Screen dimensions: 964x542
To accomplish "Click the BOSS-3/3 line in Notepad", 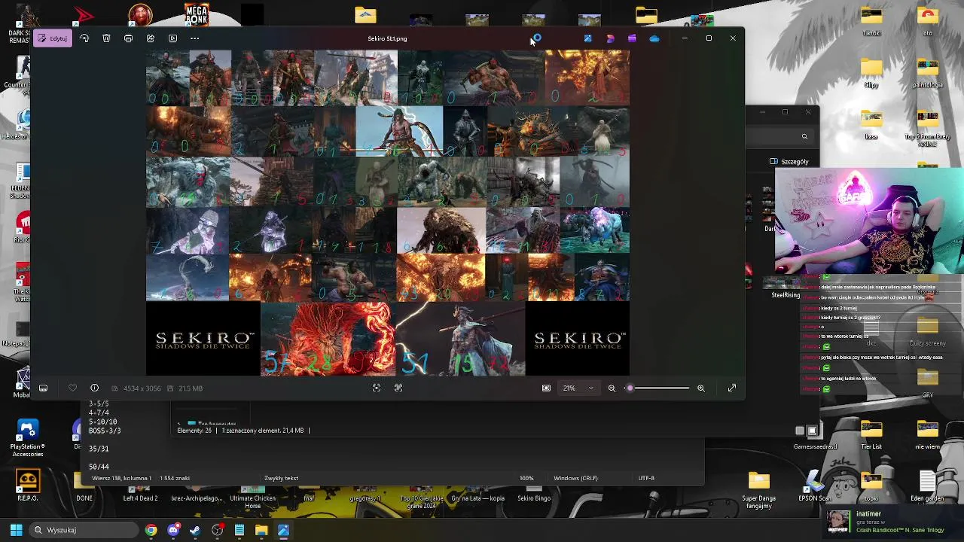I will click(x=105, y=431).
